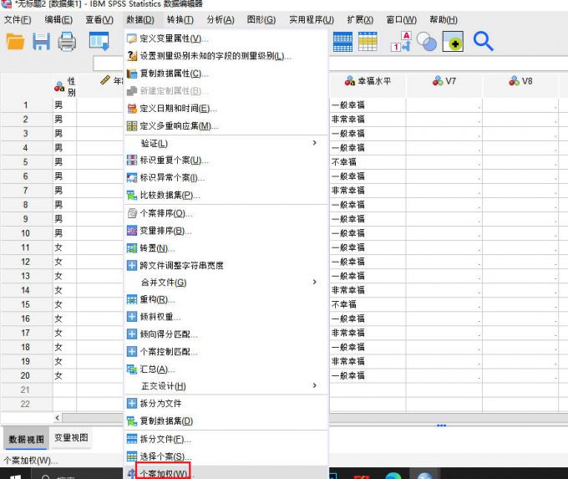Expand the 合并文件(G) submenu arrow
This screenshot has height=479, width=568.
315,282
